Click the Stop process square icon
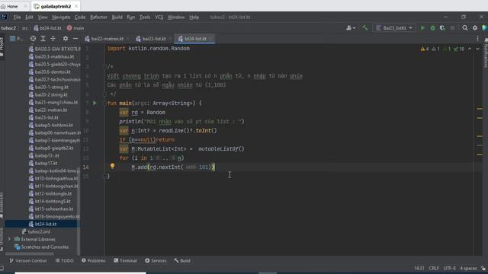This screenshot has height=274, width=488. [452, 28]
